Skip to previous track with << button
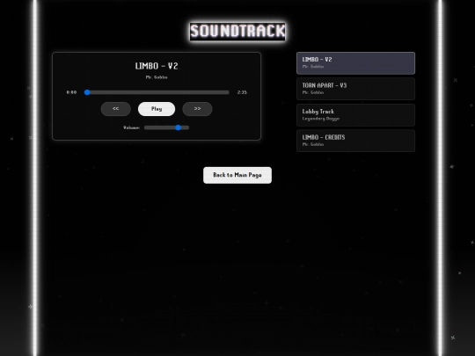This screenshot has height=356, width=475. 116,109
